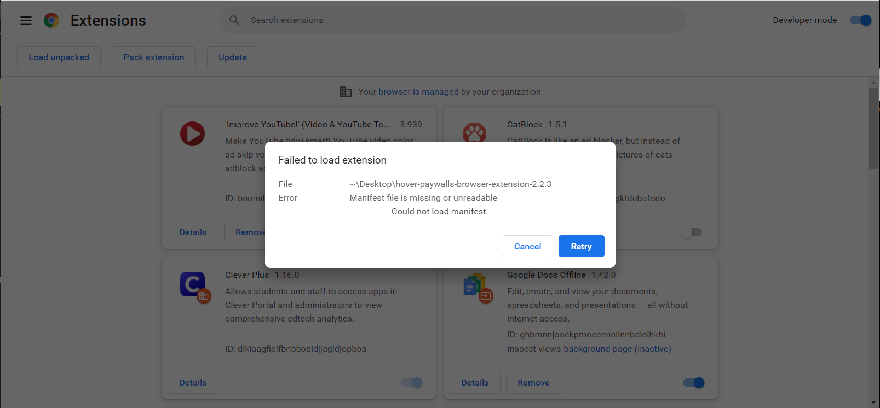The width and height of the screenshot is (880, 408).
Task: Click the Extensions page title
Action: [x=108, y=20]
